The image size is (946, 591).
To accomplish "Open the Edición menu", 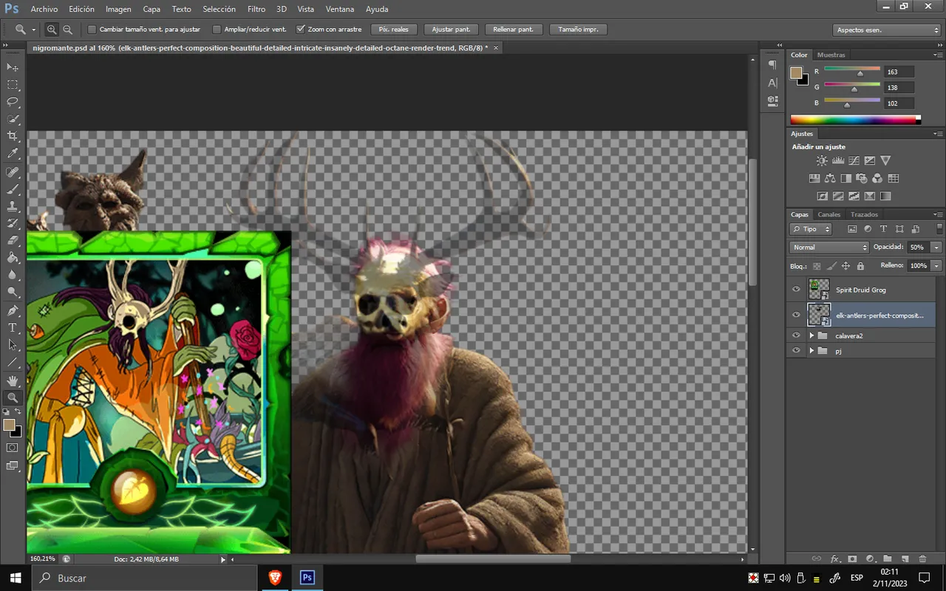I will click(x=81, y=10).
